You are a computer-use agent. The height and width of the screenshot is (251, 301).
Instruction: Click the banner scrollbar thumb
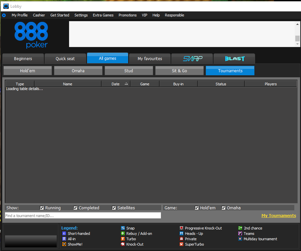click(x=298, y=38)
